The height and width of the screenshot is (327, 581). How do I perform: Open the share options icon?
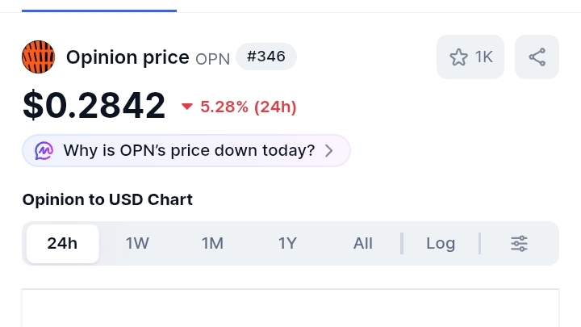[537, 57]
